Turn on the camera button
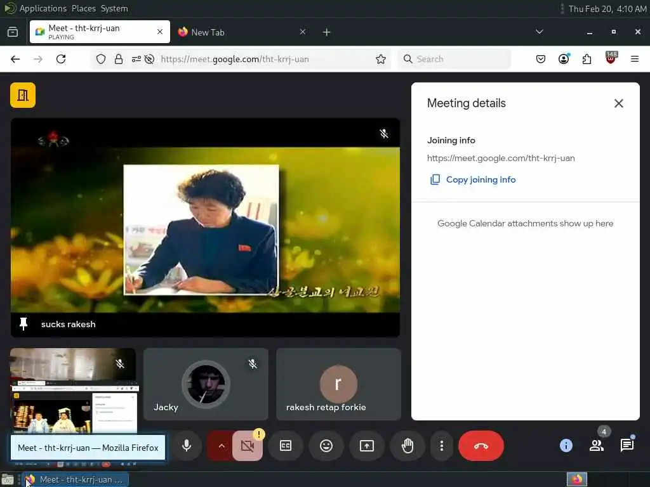Viewport: 650px width, 487px height. click(x=248, y=446)
